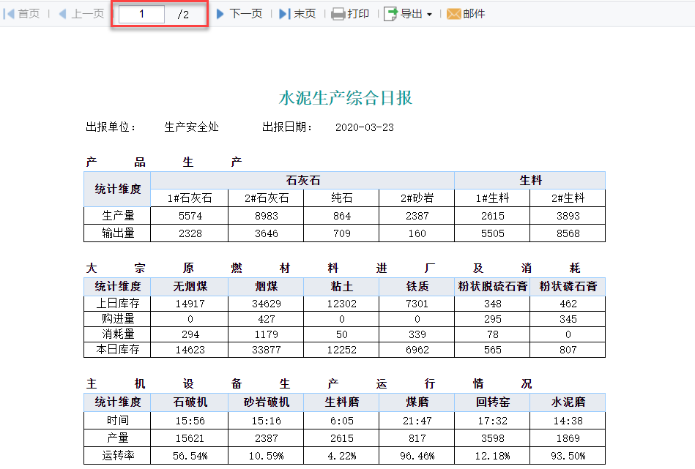The image size is (695, 469).
Task: Click the report date 2020-03-23
Action: pyautogui.click(x=364, y=127)
